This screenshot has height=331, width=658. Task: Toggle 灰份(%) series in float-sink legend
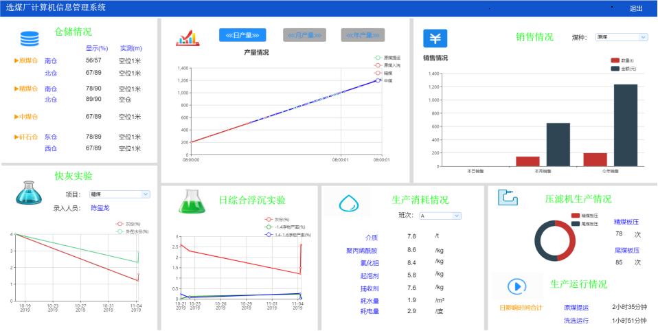coord(282,219)
